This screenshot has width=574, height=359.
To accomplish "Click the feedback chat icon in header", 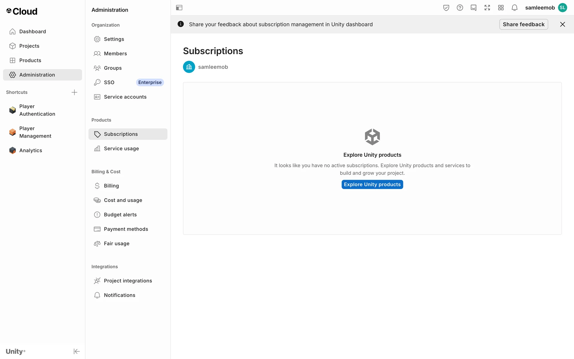I will 473,8.
